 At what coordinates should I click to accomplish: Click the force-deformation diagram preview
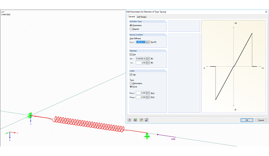234,67
